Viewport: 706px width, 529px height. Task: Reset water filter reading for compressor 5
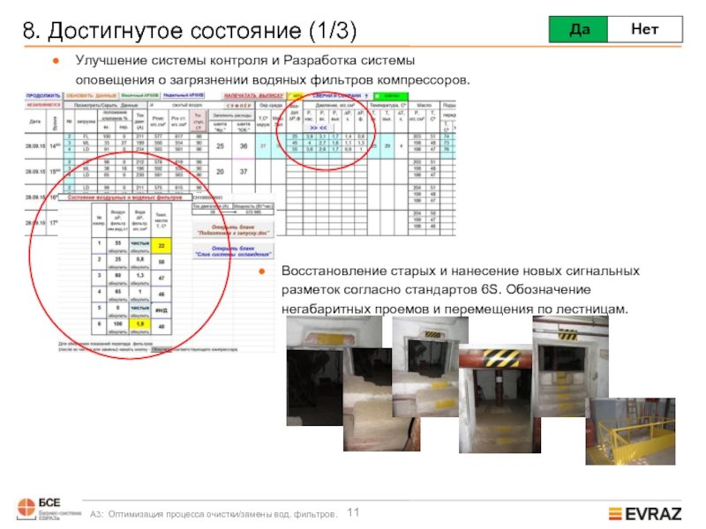point(140,316)
